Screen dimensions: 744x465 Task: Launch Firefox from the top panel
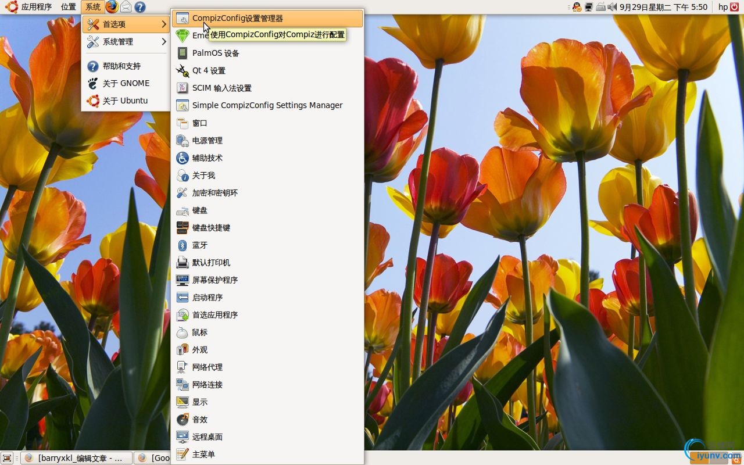112,7
